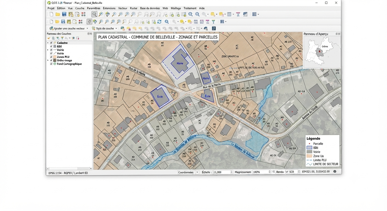Open the Projet menu
This screenshot has width=387, height=211.
pyautogui.click(x=51, y=8)
